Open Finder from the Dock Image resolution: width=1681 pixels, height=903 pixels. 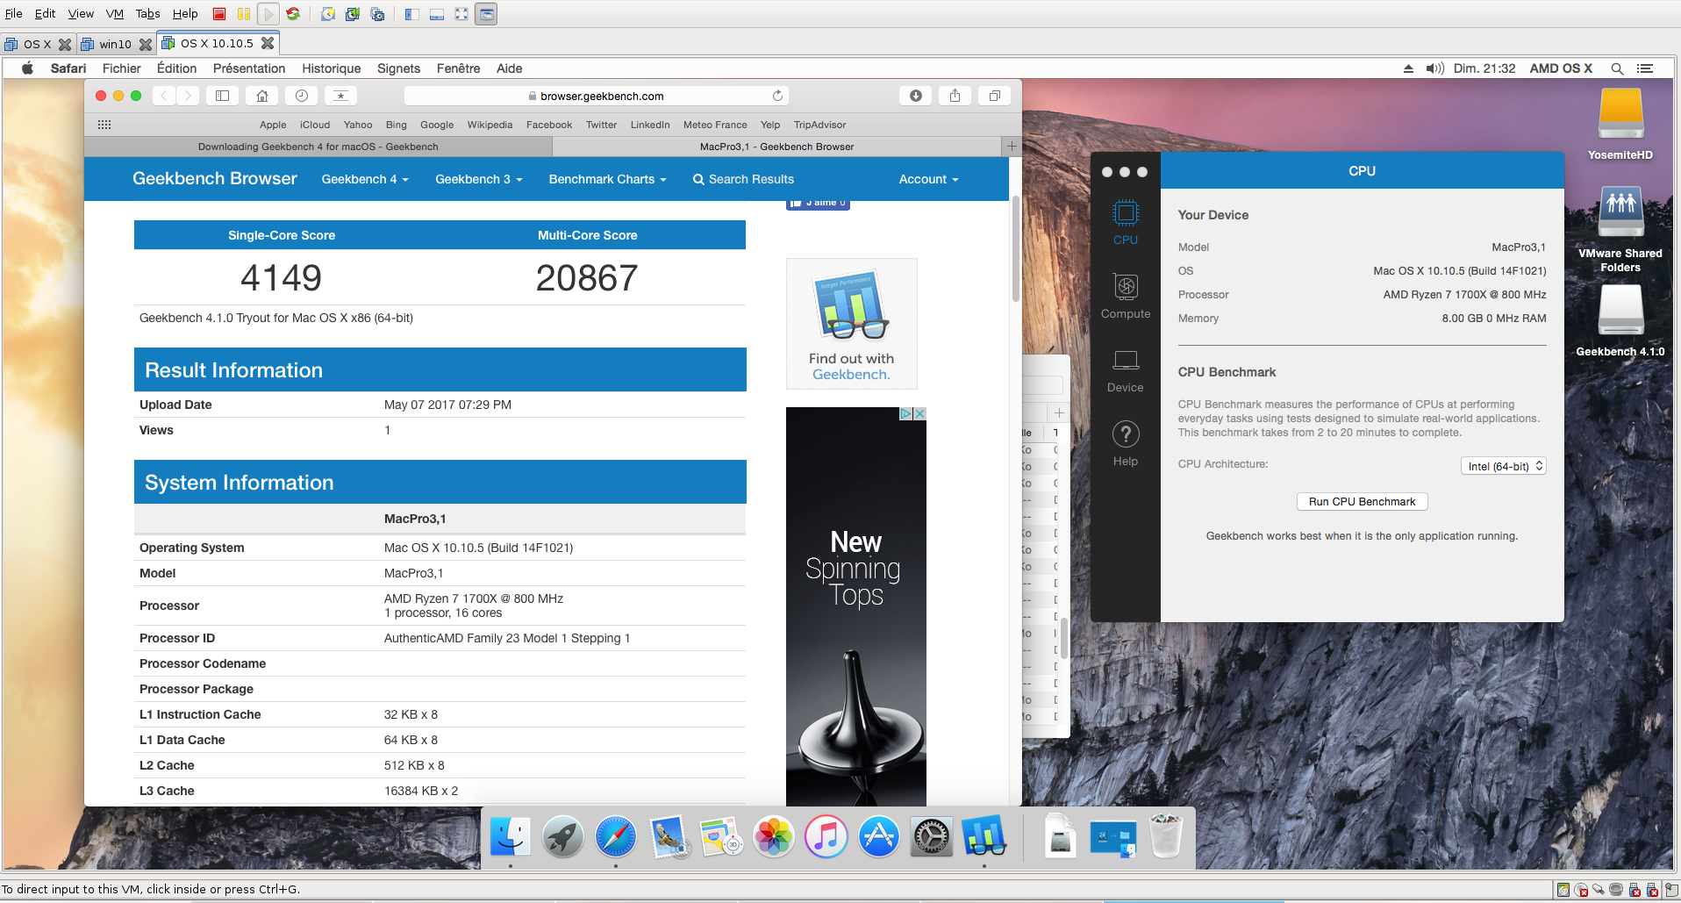point(511,836)
